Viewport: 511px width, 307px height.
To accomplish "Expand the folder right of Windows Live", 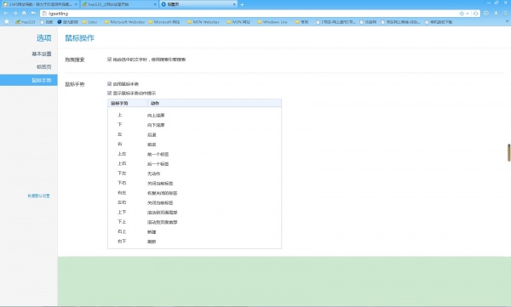I will pyautogui.click(x=301, y=22).
